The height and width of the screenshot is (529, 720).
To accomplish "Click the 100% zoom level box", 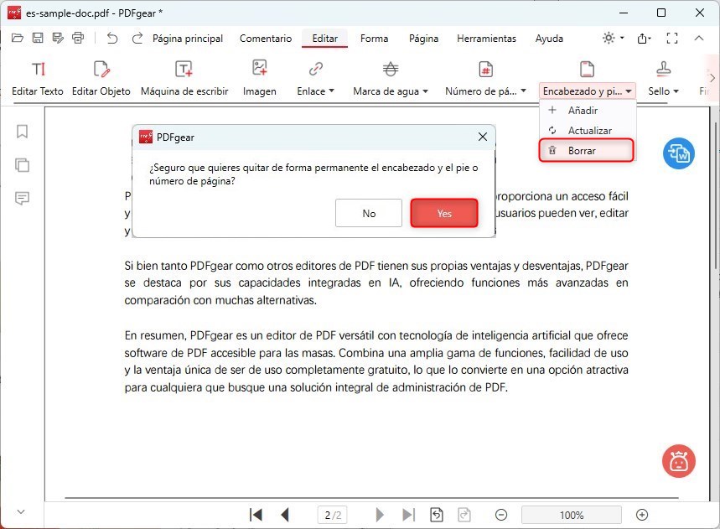I will tap(572, 515).
